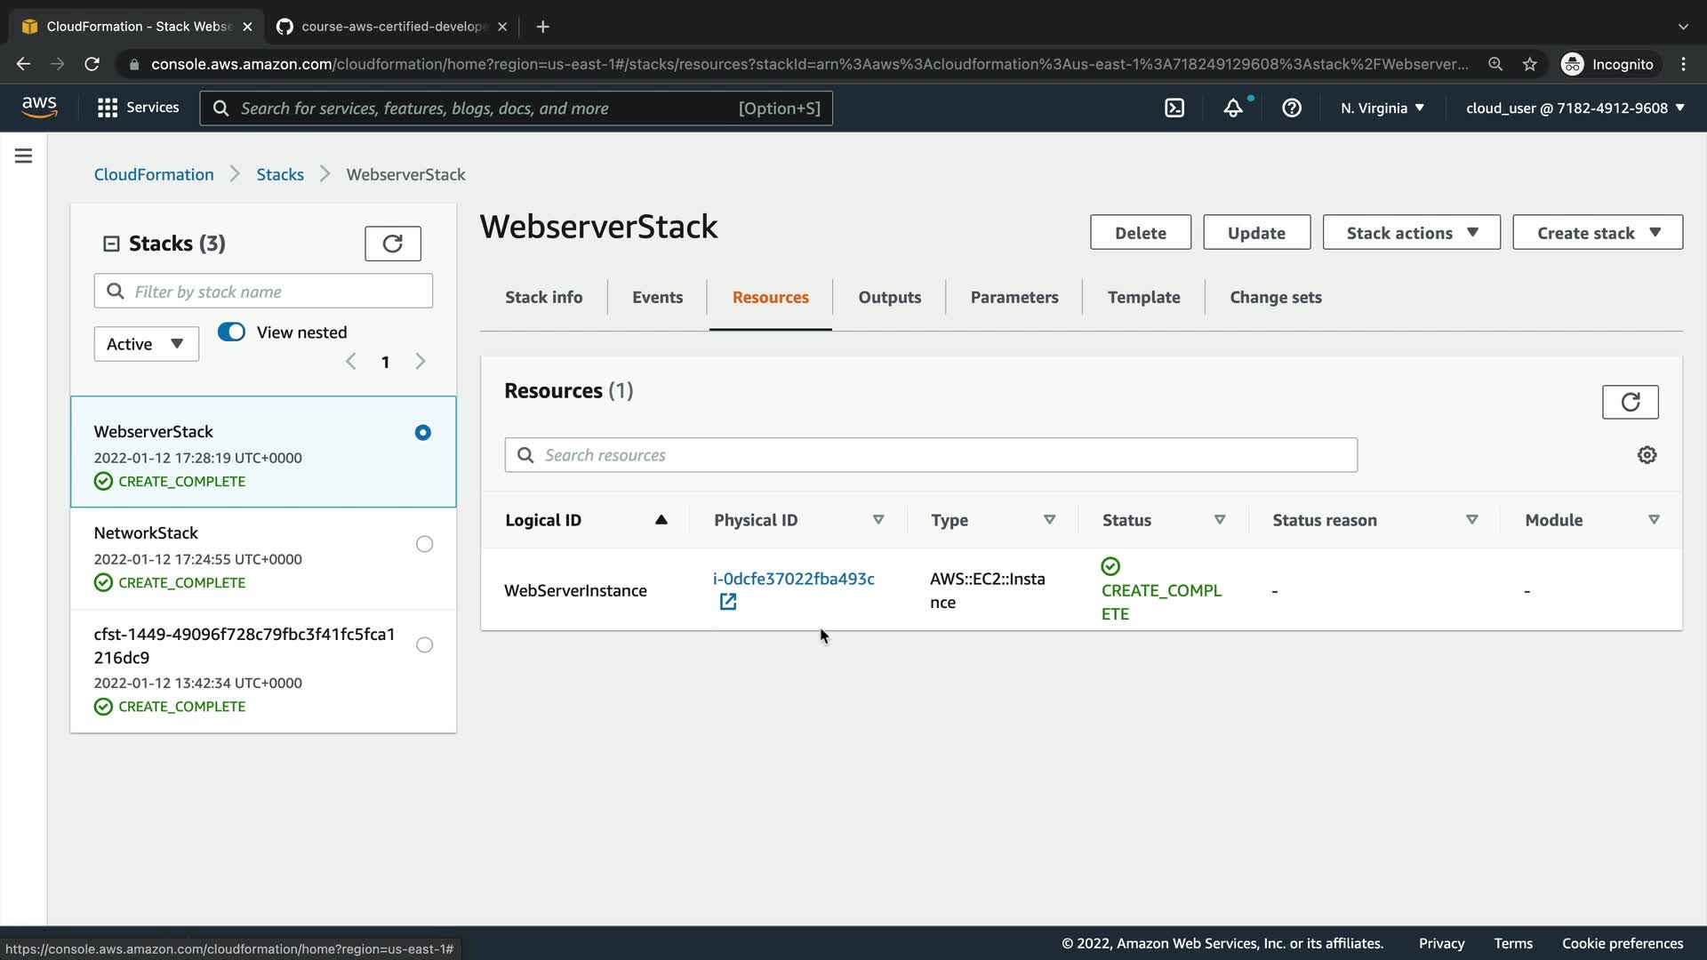1707x960 pixels.
Task: Toggle the View nested switch
Action: coord(232,332)
